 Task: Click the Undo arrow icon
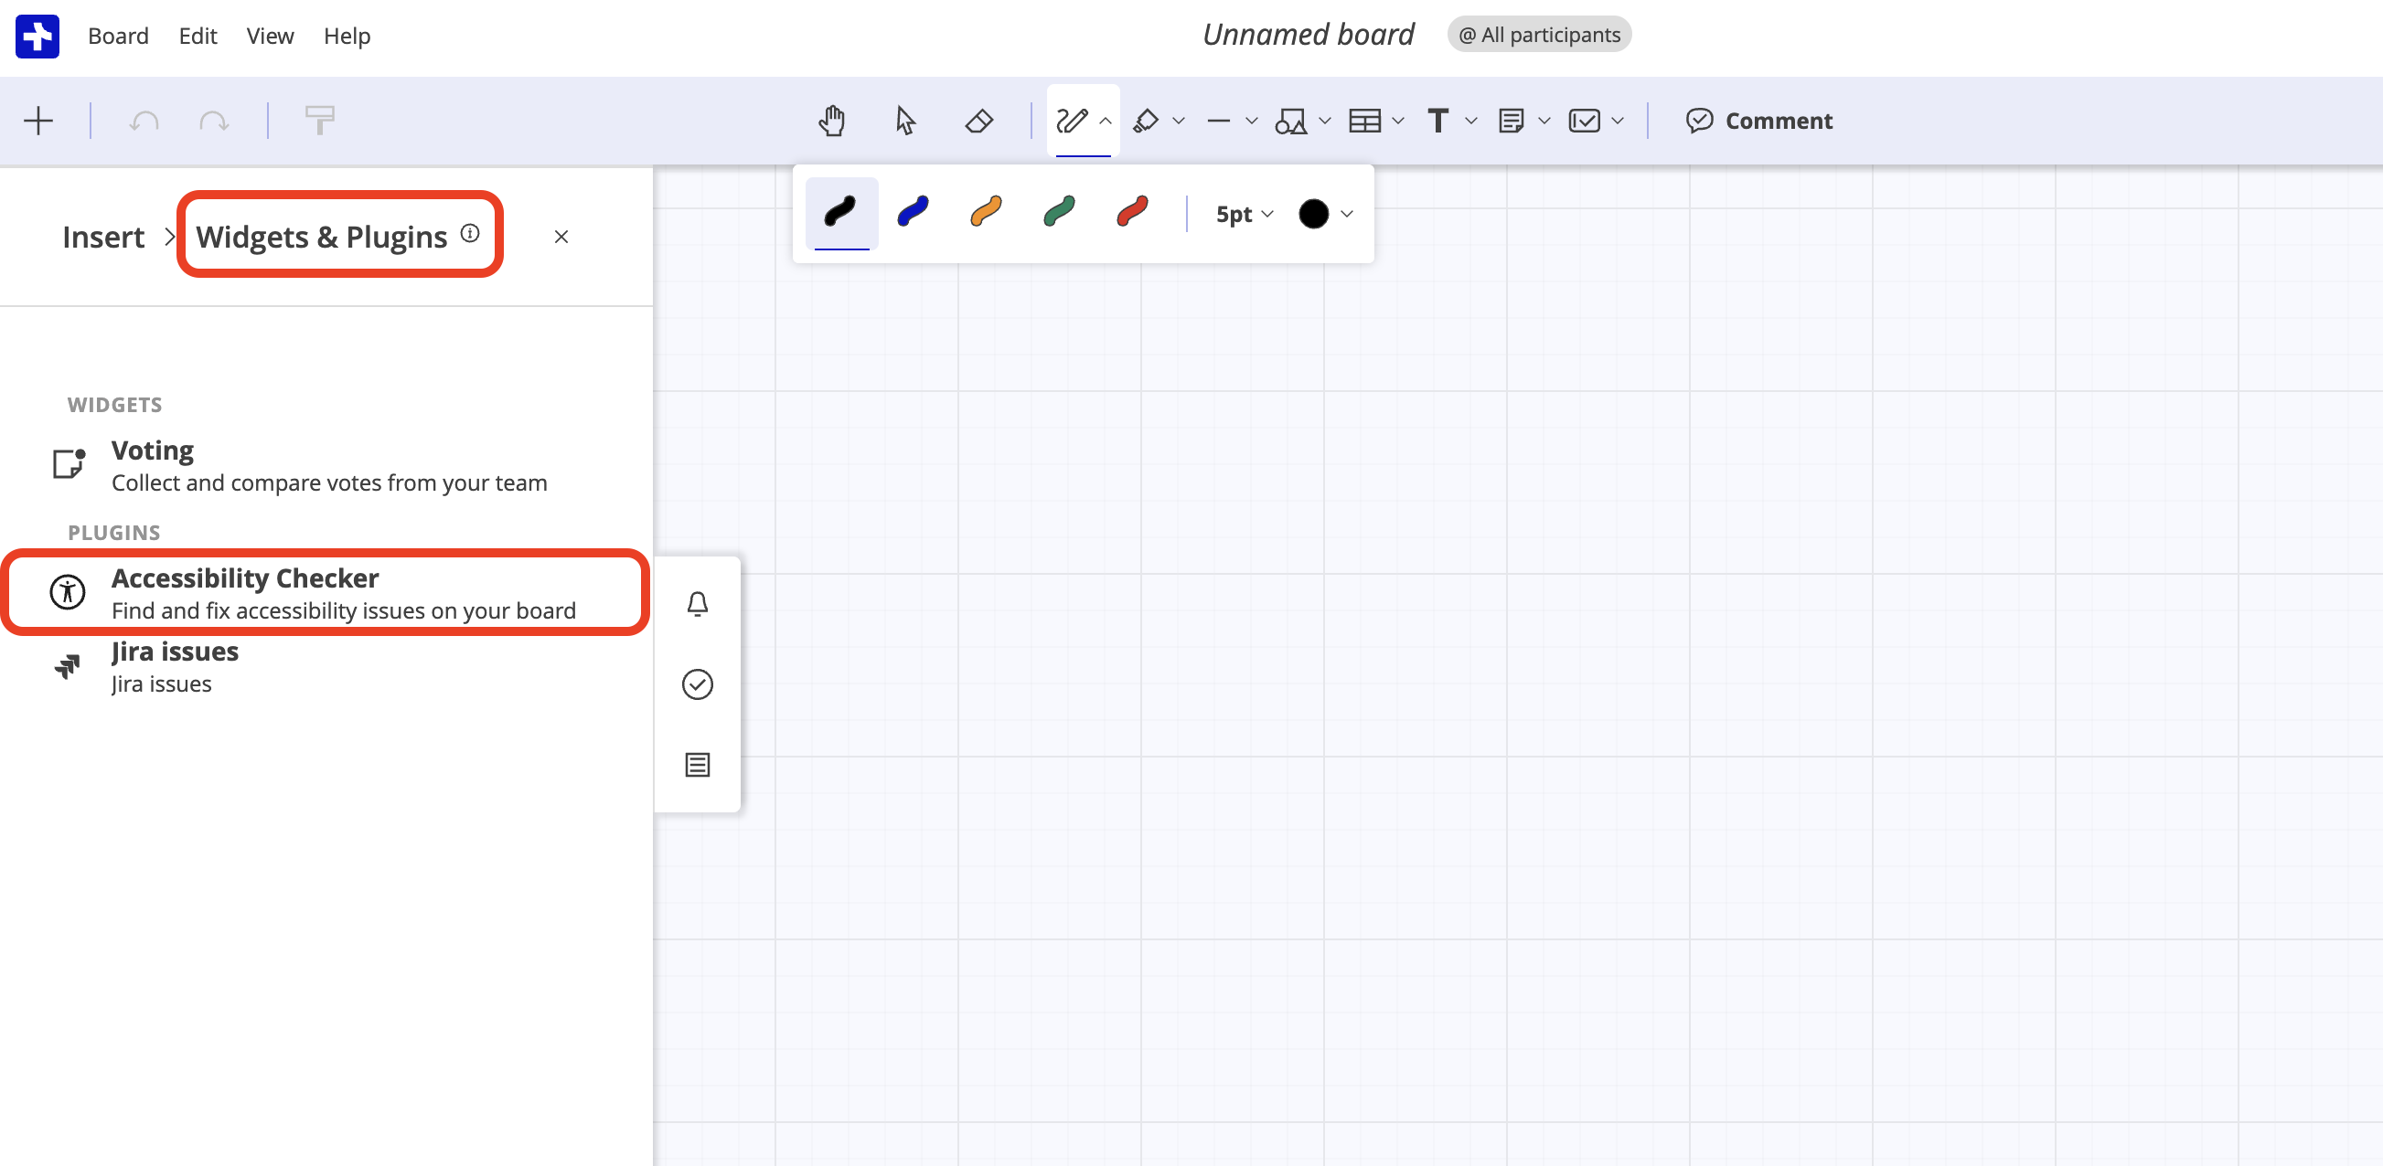click(x=144, y=122)
